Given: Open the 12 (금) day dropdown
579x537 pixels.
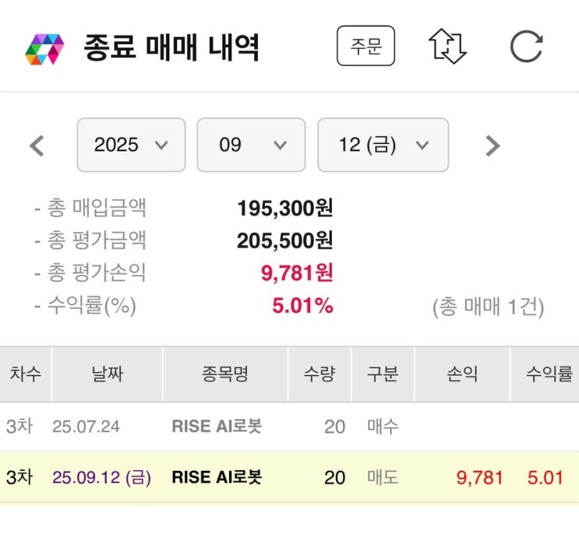Looking at the screenshot, I should [x=383, y=145].
